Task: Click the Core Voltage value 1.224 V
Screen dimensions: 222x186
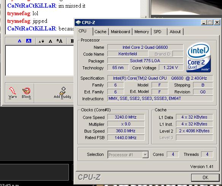Action: (171, 67)
